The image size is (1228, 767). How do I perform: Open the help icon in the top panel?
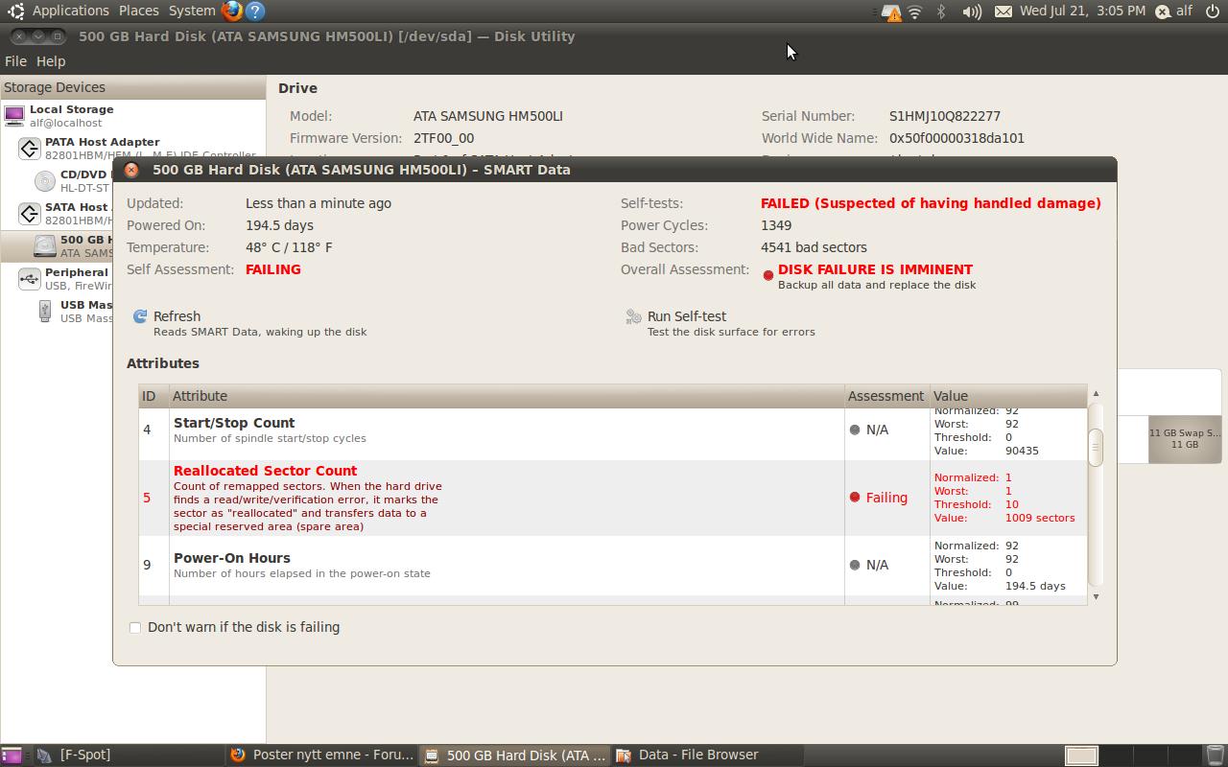pos(255,11)
